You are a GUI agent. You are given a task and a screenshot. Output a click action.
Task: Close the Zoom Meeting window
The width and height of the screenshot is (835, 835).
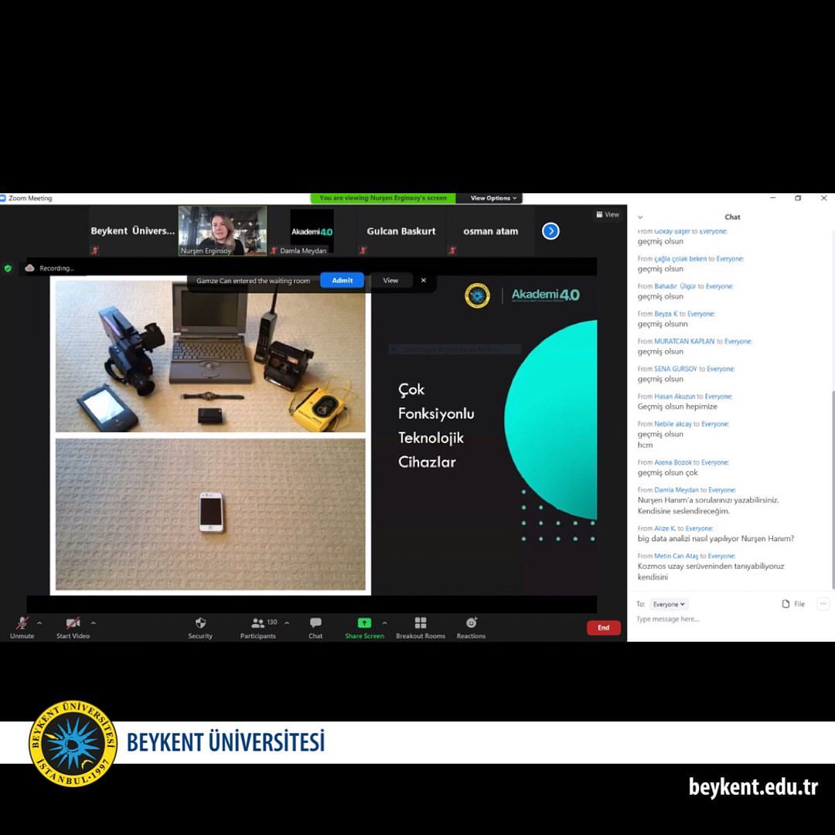click(824, 198)
